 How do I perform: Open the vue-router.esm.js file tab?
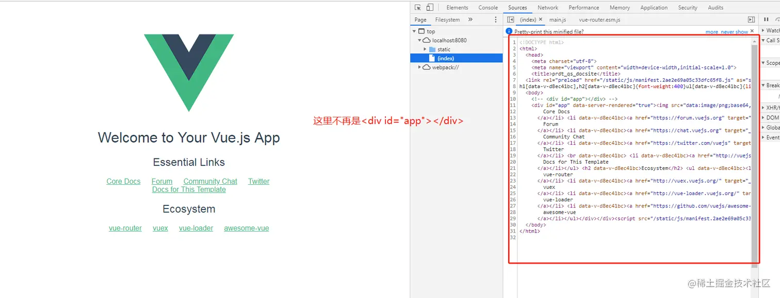point(599,20)
